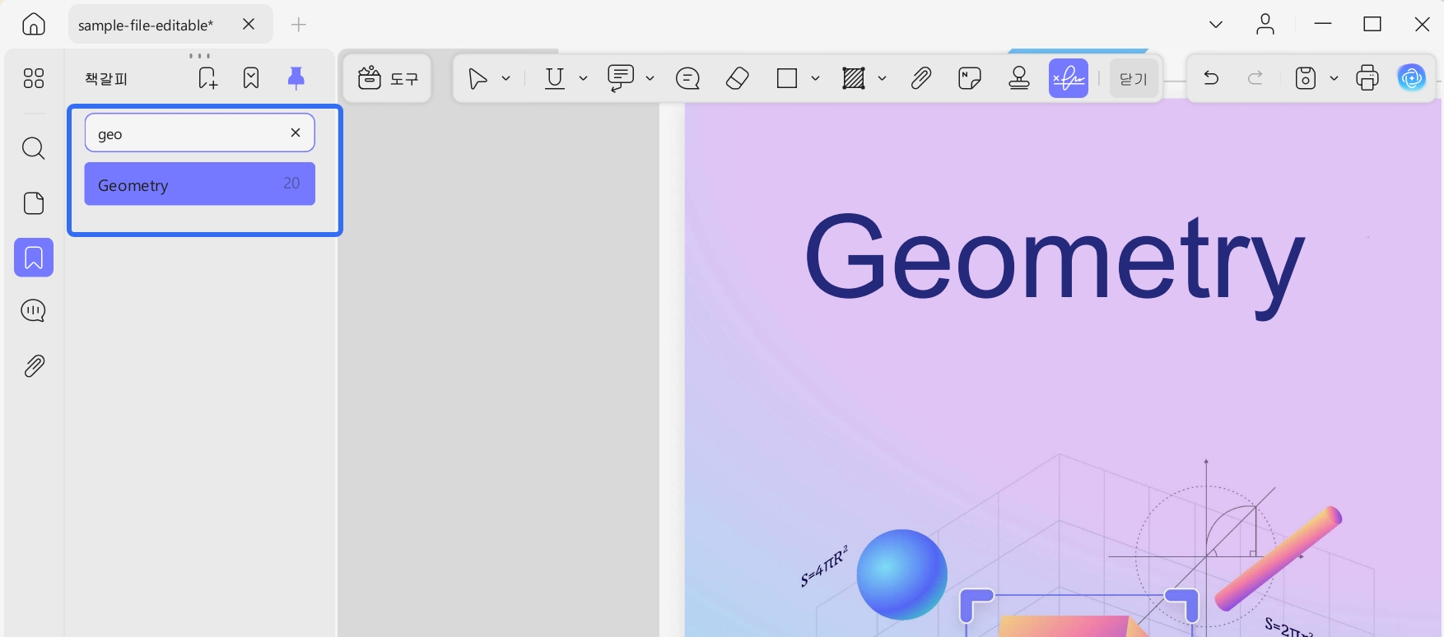Viewport: 1444px width, 637px height.
Task: Open the stamp tool
Action: pyautogui.click(x=1019, y=78)
